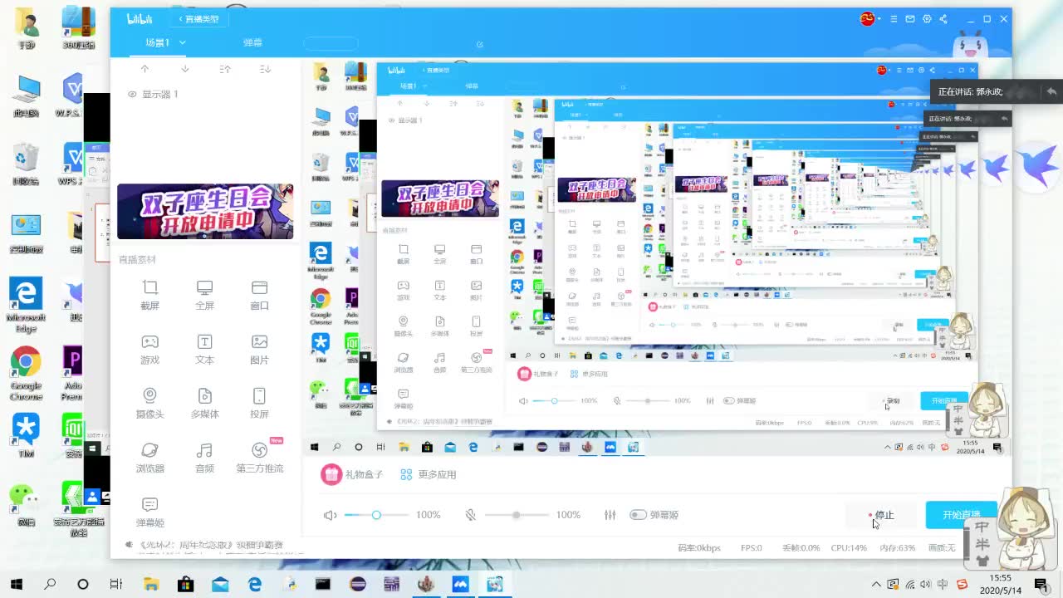This screenshot has height=598, width=1063.
Task: Open 更多应用 more apps
Action: 428,475
